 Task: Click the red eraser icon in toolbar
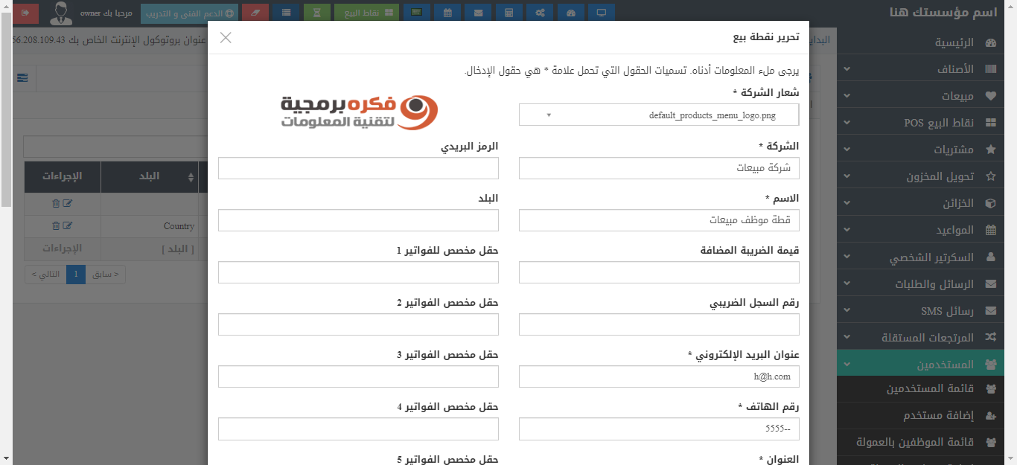pyautogui.click(x=255, y=13)
